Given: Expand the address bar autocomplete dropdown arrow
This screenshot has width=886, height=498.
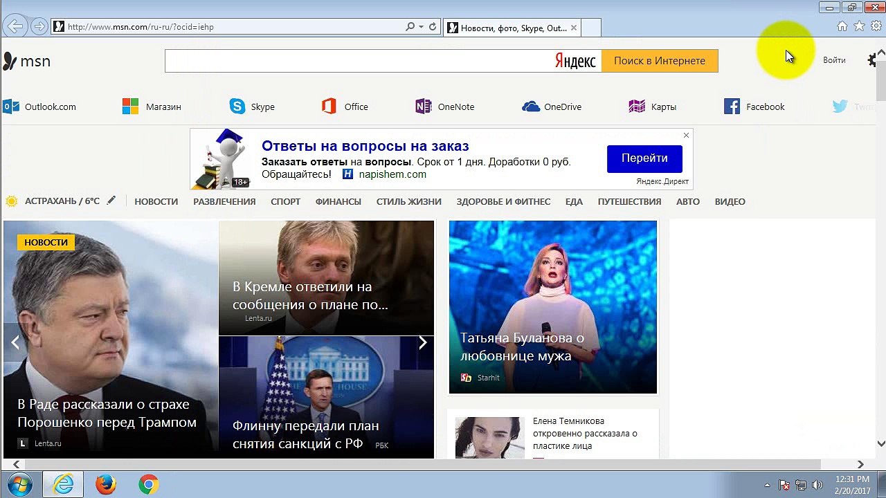Looking at the screenshot, I should point(421,27).
